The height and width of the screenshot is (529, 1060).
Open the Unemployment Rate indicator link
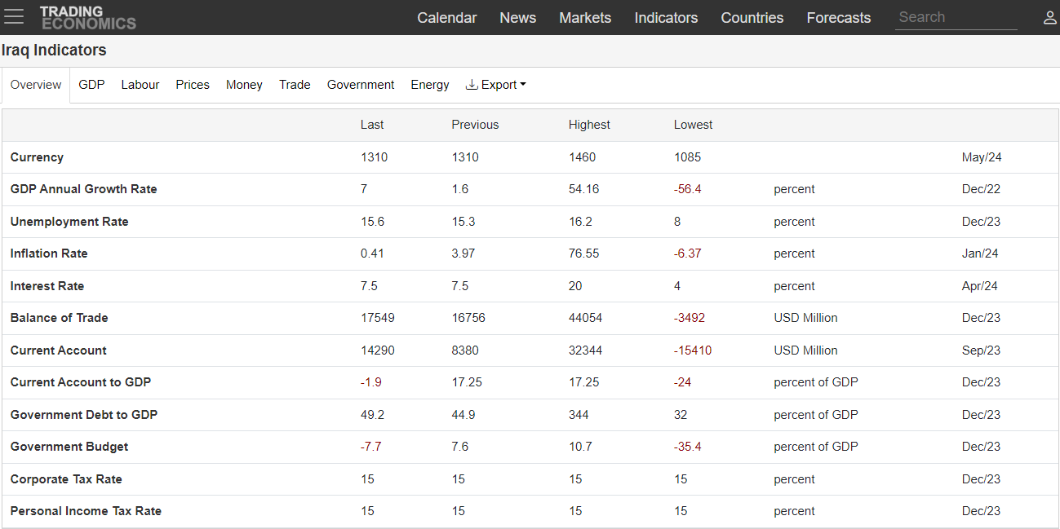pos(69,222)
